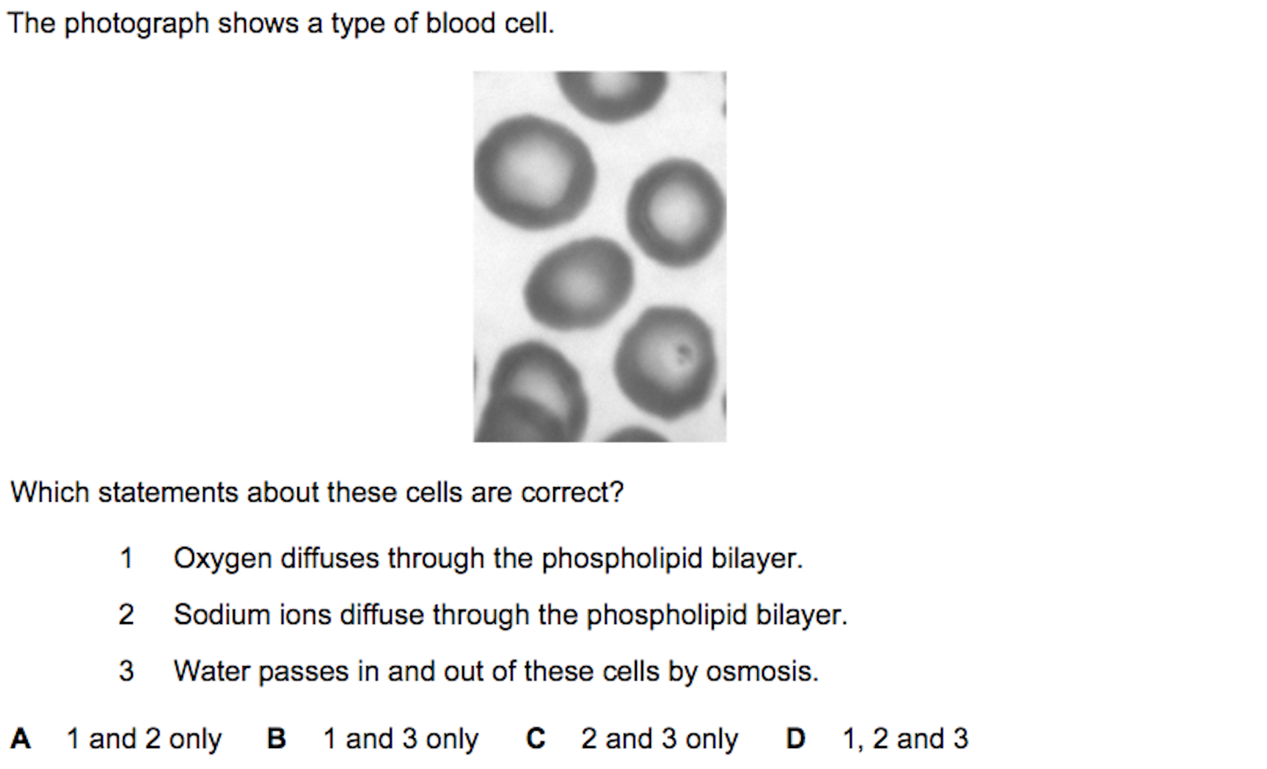Click the "1 and 3 only" answer text
The height and width of the screenshot is (769, 1267).
pos(401,739)
